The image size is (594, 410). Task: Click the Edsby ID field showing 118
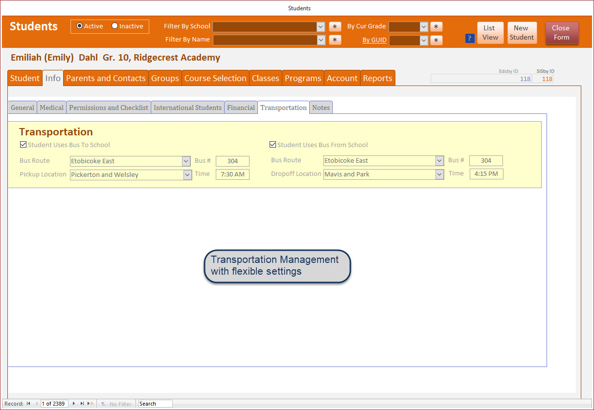pyautogui.click(x=481, y=79)
